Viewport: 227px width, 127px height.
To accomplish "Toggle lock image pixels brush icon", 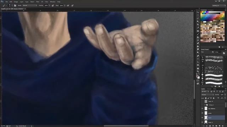I will [209, 98].
